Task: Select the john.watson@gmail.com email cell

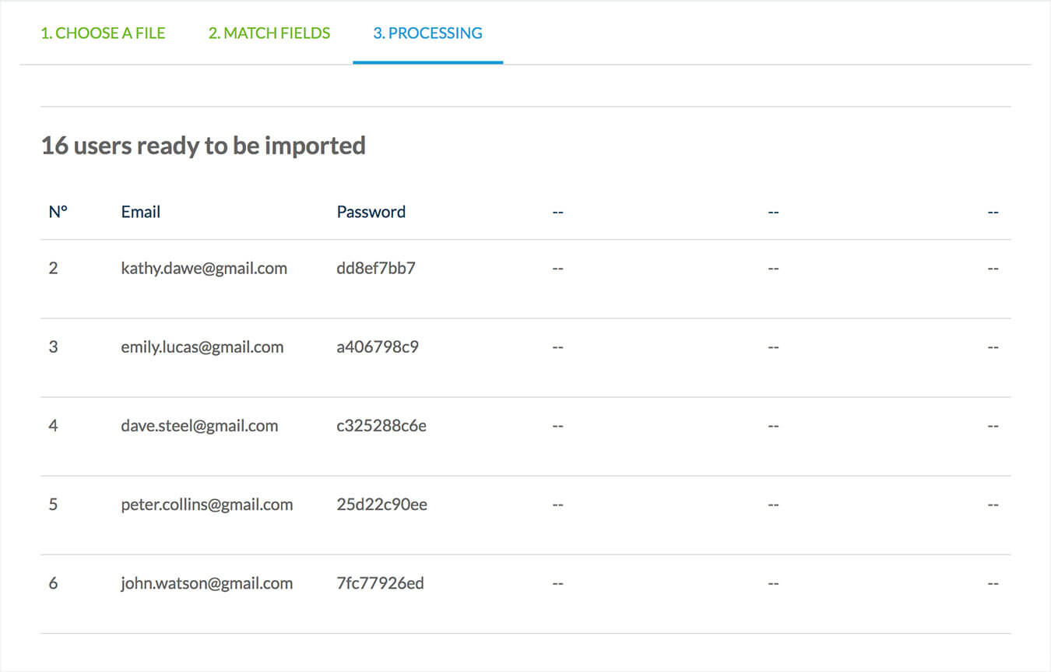Action: (207, 583)
